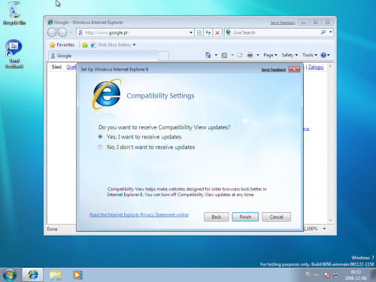Click the Internet Explorer forward arrow button
This screenshot has height=282, width=376.
tap(62, 32)
